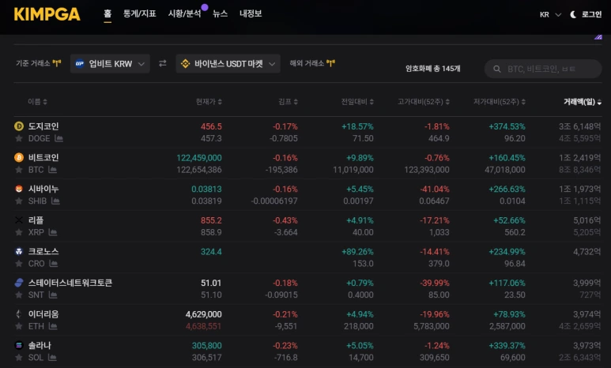Open the 홈 navigation tab
Viewport: 611px width, 368px height.
(107, 13)
